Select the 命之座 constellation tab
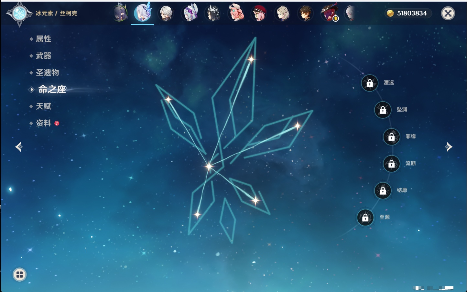 coord(52,89)
